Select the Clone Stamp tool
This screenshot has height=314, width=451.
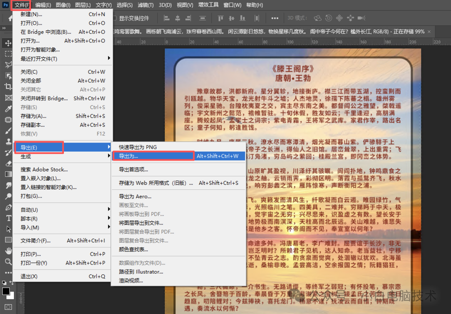point(8,141)
